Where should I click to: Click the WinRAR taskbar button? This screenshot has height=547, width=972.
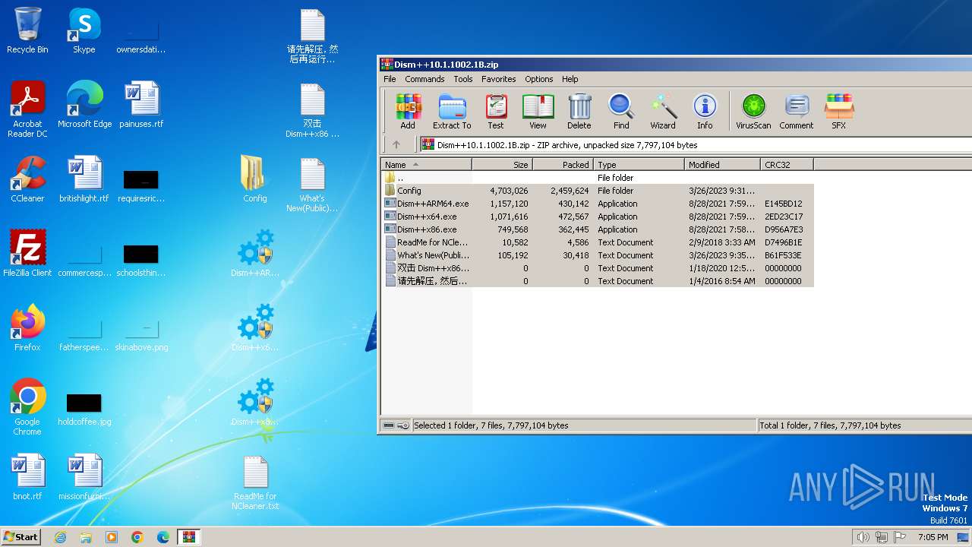click(189, 537)
